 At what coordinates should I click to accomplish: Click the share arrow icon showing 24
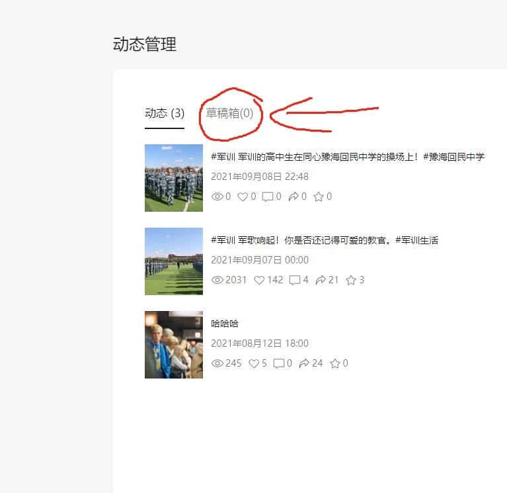[304, 363]
